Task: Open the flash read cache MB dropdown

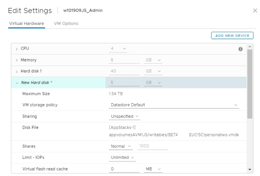Action: pos(152,169)
